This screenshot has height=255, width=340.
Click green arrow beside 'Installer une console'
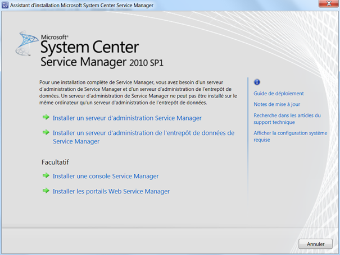pos(46,175)
